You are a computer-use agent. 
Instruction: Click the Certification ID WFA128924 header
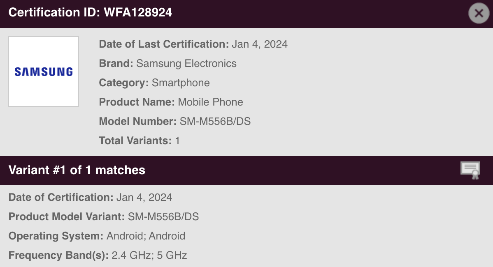(90, 13)
